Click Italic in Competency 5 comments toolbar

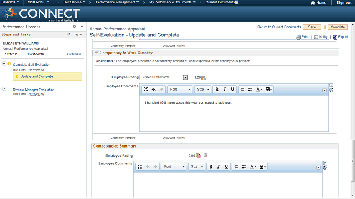point(225,90)
